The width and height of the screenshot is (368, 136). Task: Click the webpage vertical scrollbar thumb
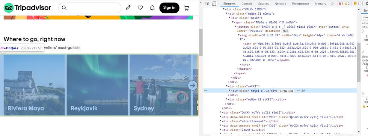coord(201,42)
